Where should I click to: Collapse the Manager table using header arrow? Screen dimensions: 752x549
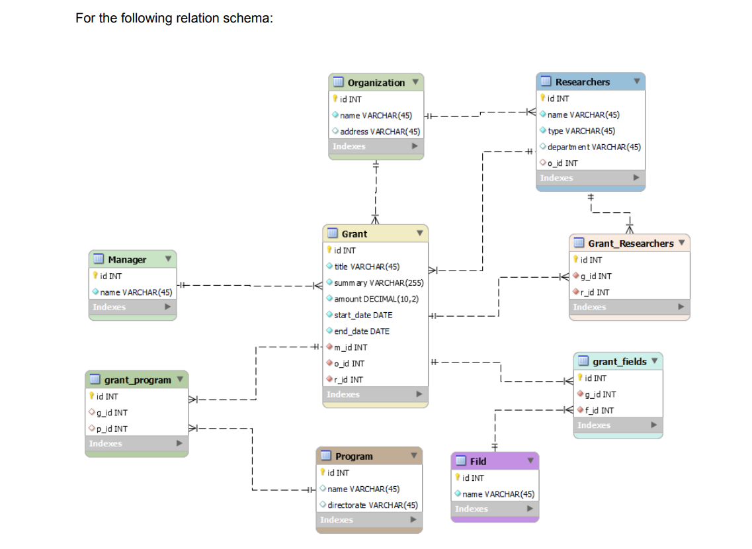tap(169, 259)
